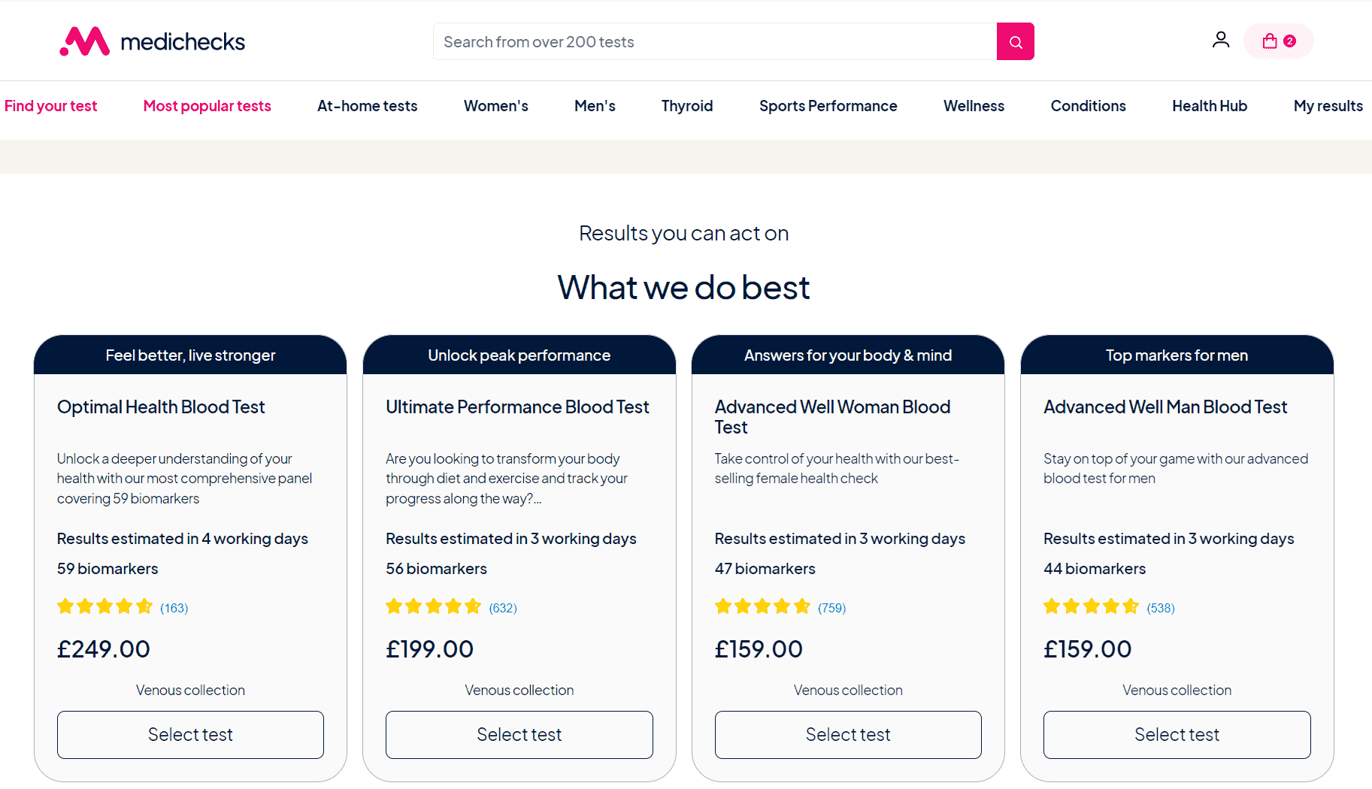The width and height of the screenshot is (1372, 789).
Task: Click star rating on Optimal Health Blood Test
Action: coord(105,606)
